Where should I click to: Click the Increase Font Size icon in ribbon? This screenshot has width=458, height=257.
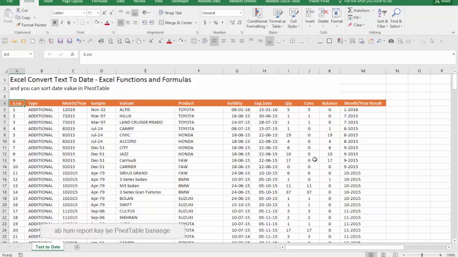click(104, 13)
